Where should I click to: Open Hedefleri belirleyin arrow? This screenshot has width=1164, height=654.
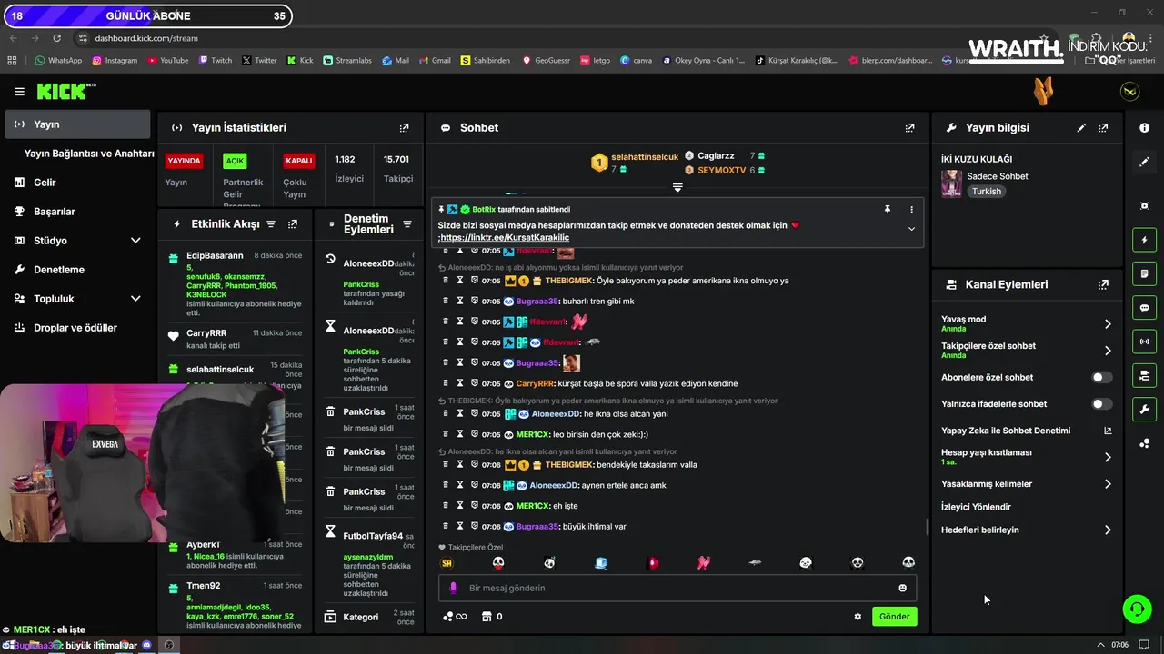click(1108, 530)
